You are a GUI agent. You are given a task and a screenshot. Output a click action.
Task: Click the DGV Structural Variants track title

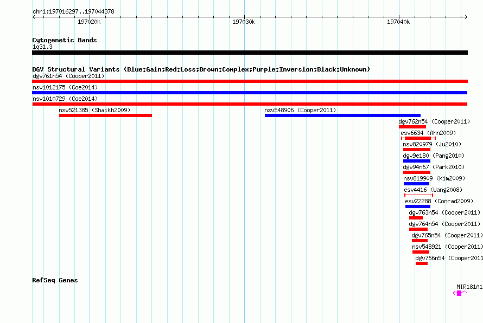click(x=201, y=69)
